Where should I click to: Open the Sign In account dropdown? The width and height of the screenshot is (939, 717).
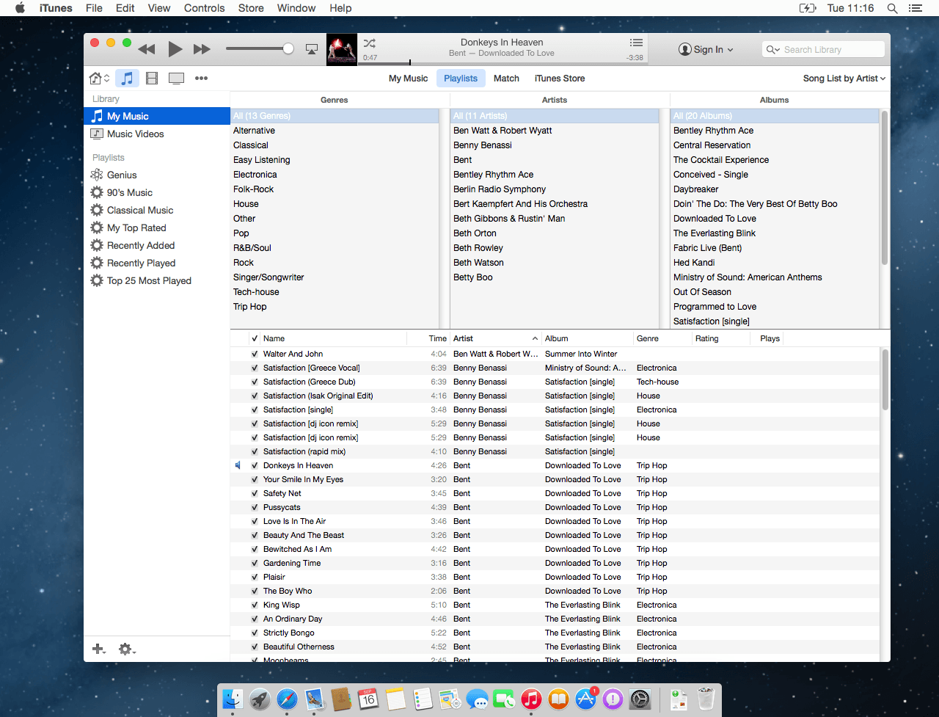706,49
